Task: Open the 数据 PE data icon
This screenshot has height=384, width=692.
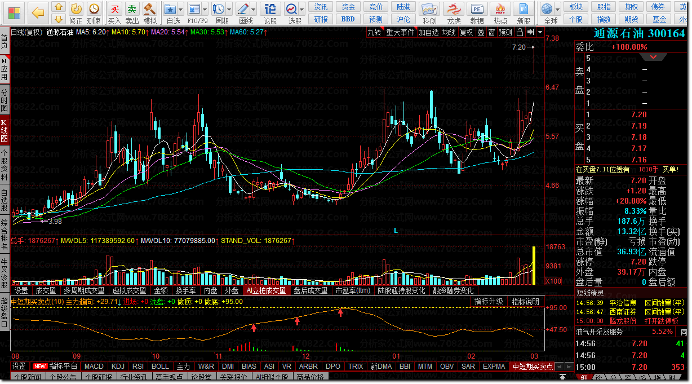Action: pyautogui.click(x=477, y=13)
